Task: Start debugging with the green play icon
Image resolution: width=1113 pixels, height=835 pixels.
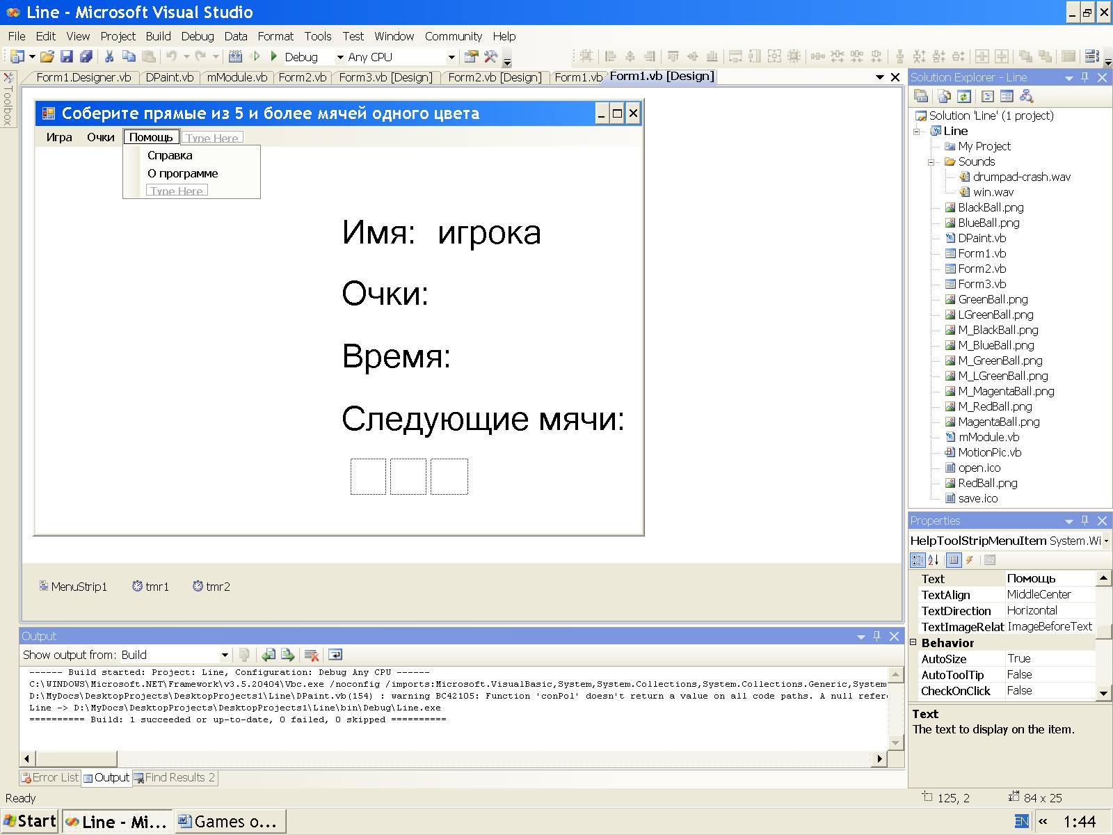Action: tap(274, 56)
